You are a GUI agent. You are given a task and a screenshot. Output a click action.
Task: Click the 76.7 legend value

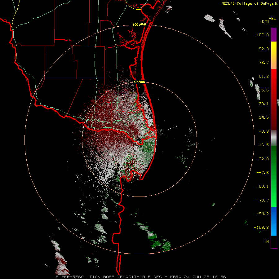[264, 62]
